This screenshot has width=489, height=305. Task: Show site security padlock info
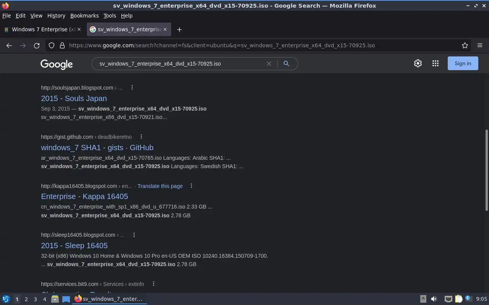[62, 45]
